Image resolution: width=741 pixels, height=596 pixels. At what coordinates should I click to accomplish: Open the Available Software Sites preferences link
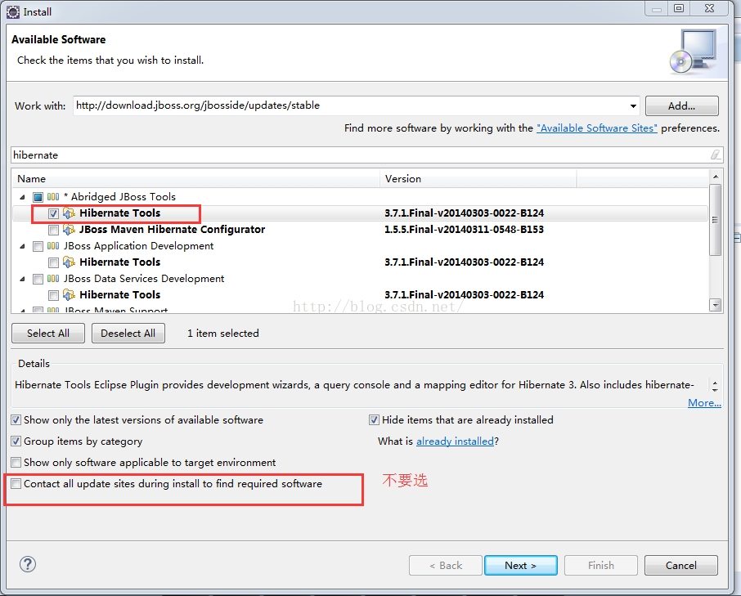coord(597,128)
